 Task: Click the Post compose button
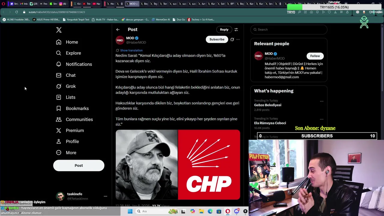pos(79,165)
